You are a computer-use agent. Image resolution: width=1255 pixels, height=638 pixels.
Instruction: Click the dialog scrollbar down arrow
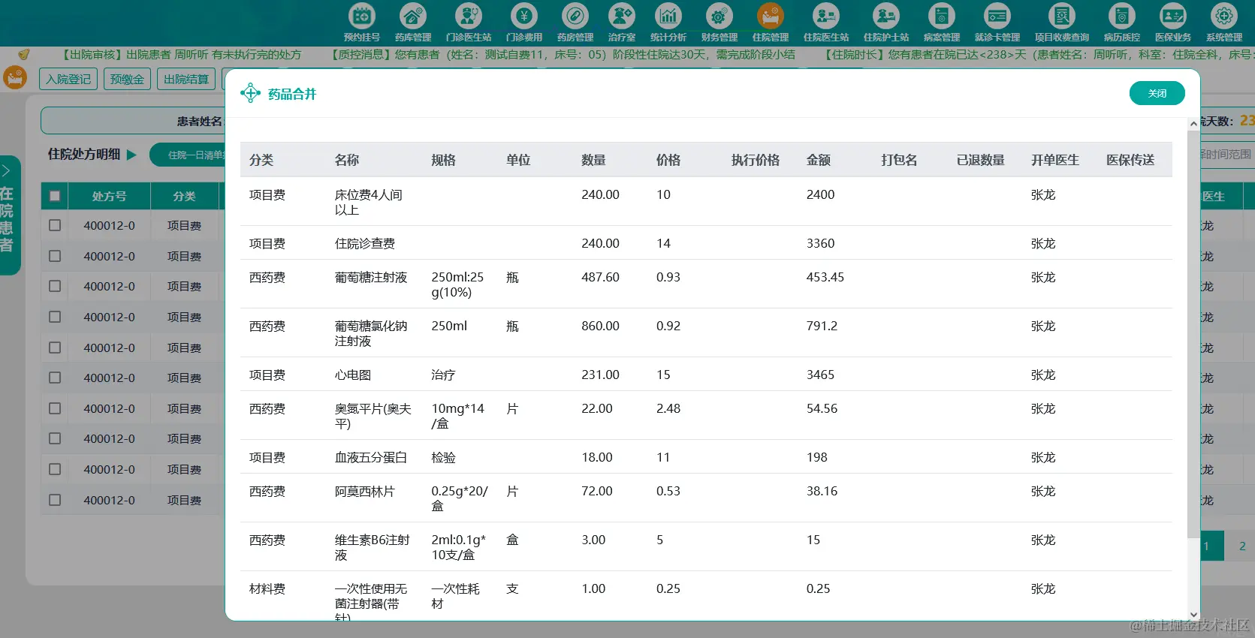coord(1193,615)
